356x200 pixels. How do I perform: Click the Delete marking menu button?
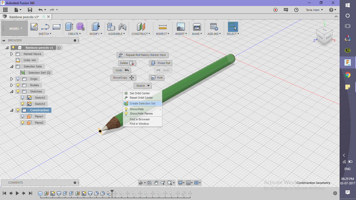[127, 63]
